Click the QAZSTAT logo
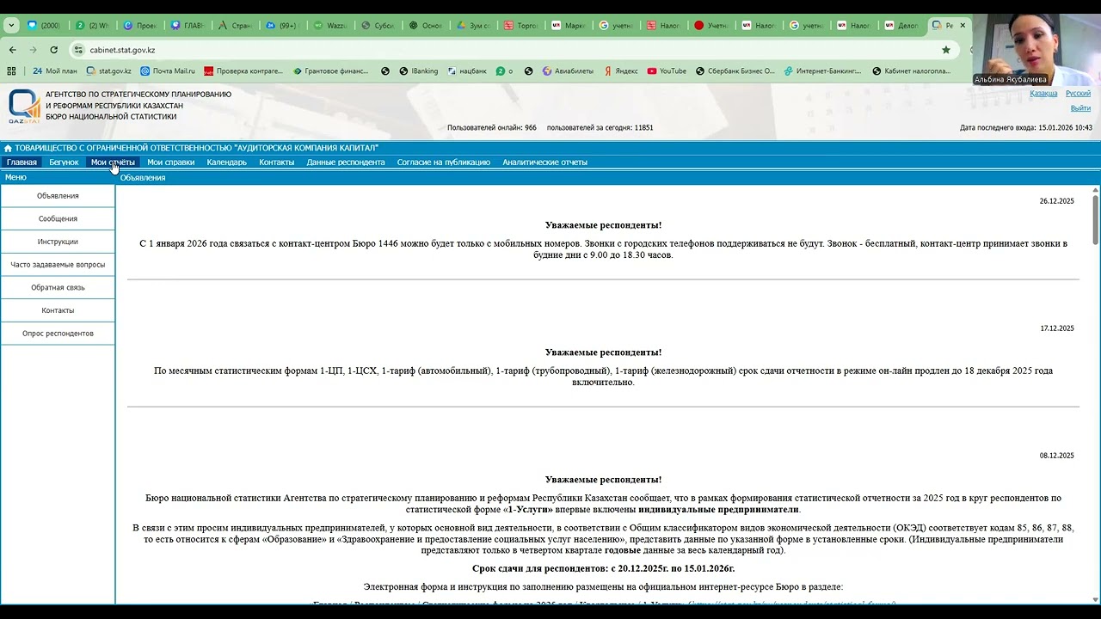The height and width of the screenshot is (619, 1101). pyautogui.click(x=24, y=105)
